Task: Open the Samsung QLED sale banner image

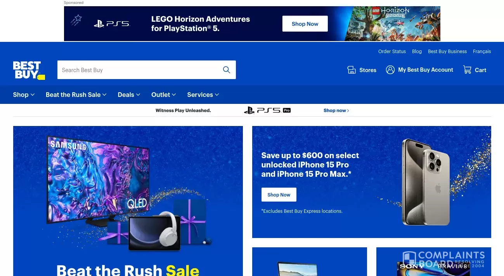Action: 128,201
